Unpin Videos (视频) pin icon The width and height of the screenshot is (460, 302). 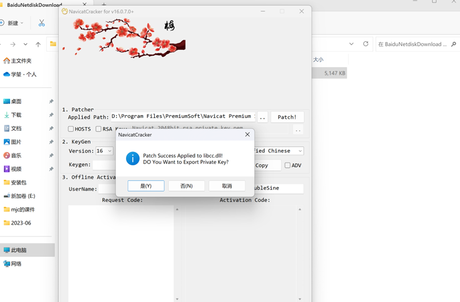(51, 169)
